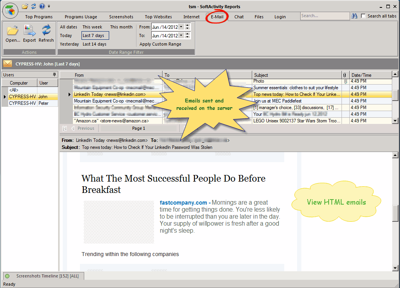Click the To date input field

(165, 36)
